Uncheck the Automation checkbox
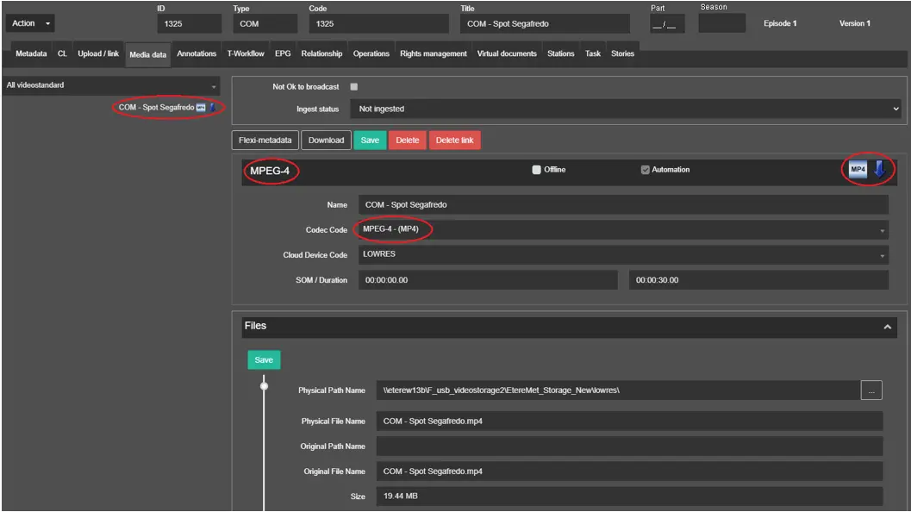 coord(645,170)
